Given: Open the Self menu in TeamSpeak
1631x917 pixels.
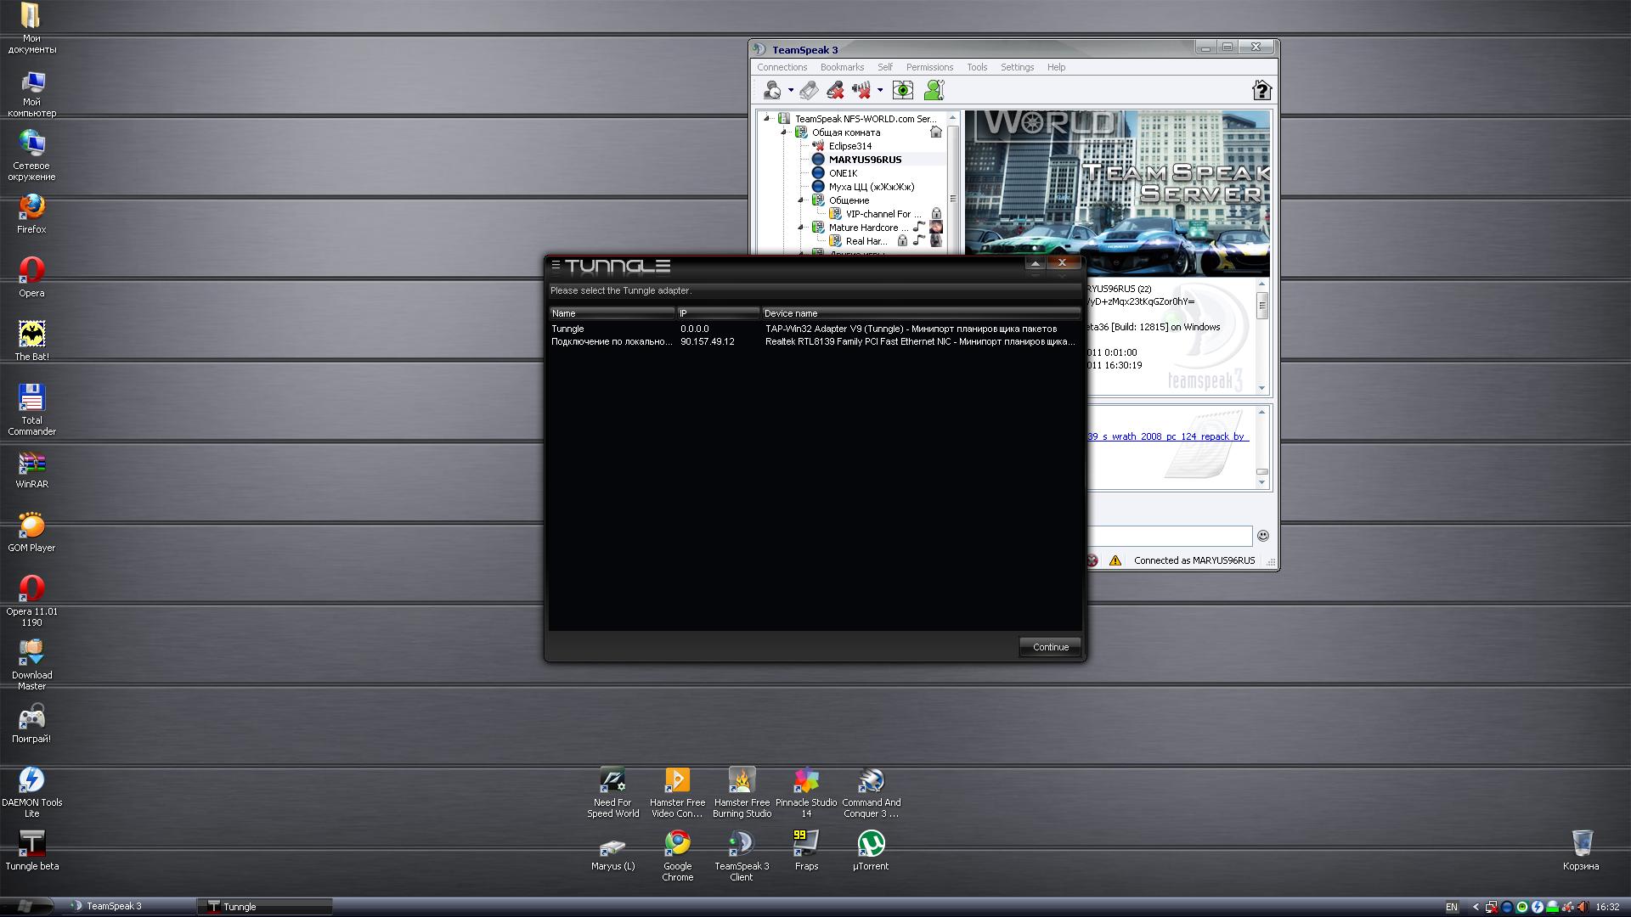Looking at the screenshot, I should [885, 67].
